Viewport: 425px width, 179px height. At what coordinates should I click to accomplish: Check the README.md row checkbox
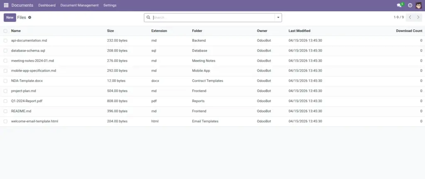5,111
